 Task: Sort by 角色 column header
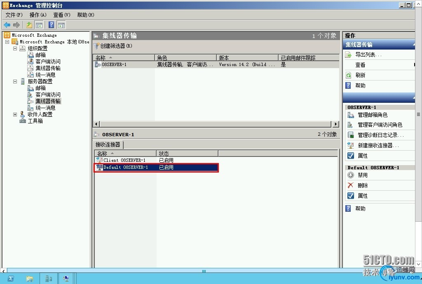tap(186, 58)
